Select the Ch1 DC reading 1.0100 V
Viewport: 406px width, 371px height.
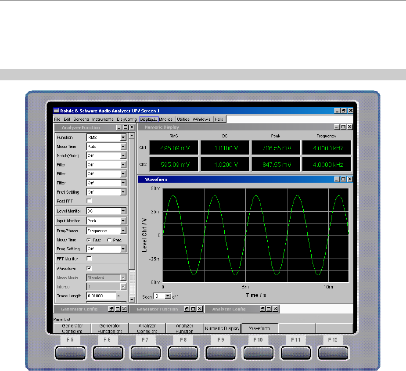point(225,148)
